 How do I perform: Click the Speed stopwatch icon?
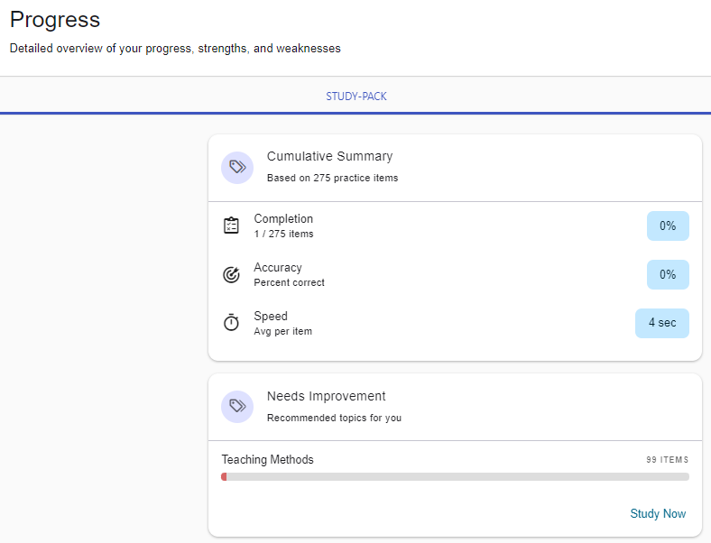tap(231, 323)
